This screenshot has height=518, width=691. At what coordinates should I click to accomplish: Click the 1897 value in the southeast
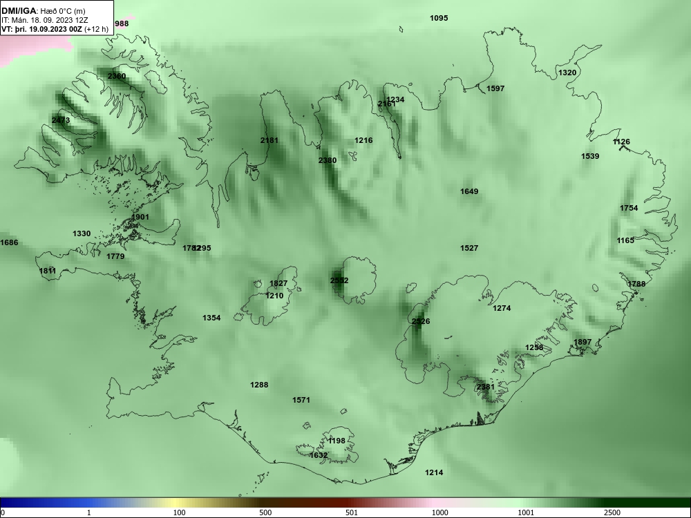coord(583,343)
